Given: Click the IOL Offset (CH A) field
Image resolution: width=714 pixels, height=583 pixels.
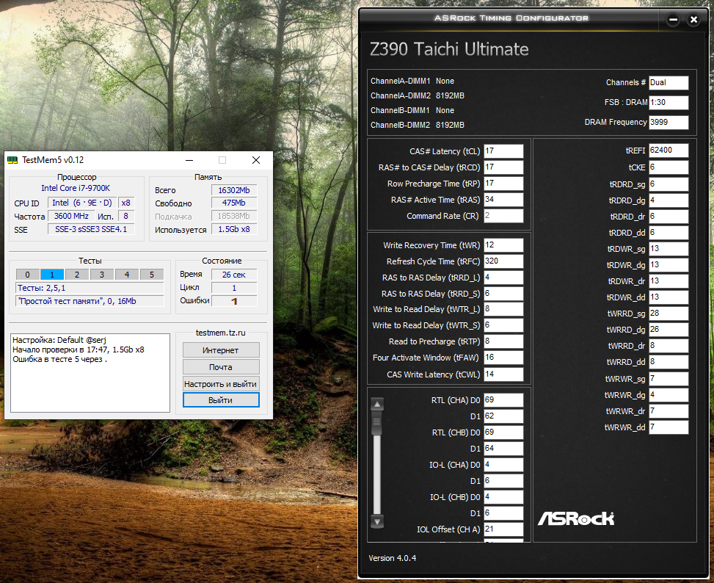Looking at the screenshot, I should pyautogui.click(x=503, y=529).
